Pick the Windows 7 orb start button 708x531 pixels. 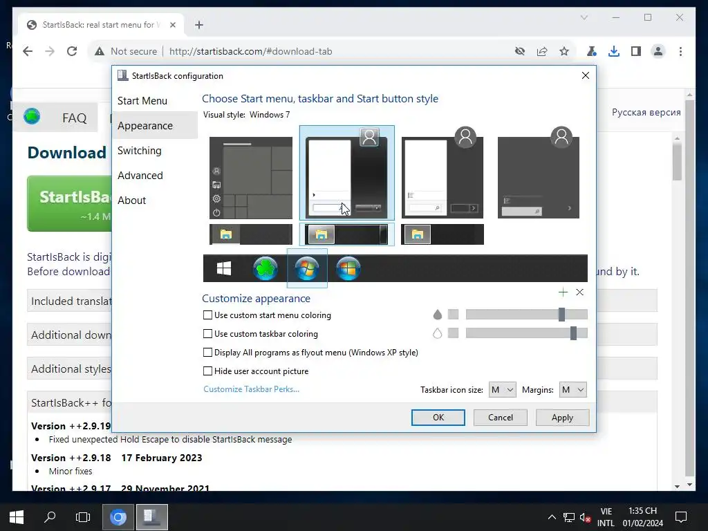(x=307, y=268)
